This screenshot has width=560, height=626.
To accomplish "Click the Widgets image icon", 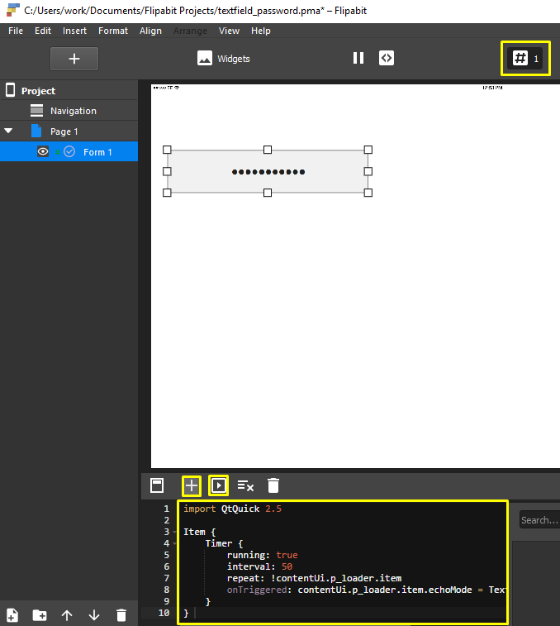I will click(x=205, y=58).
